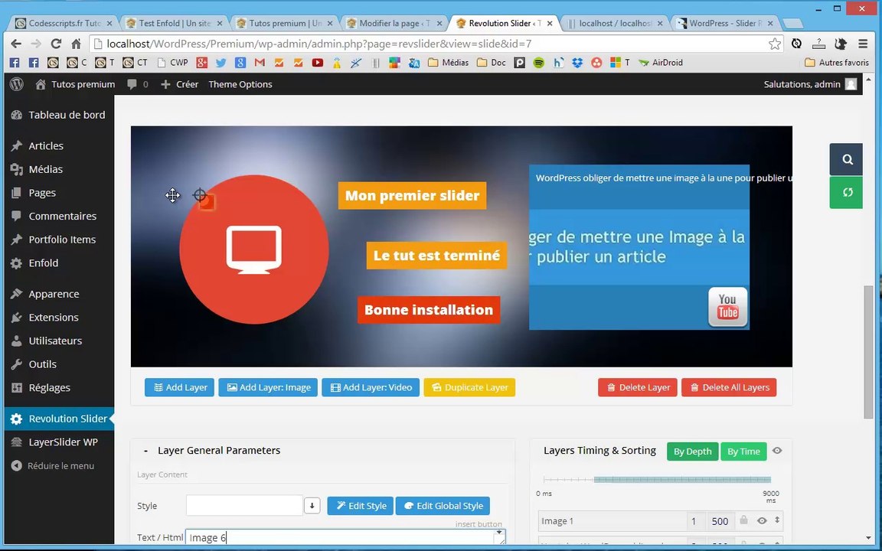Click Delete All Layers button
Image resolution: width=882 pixels, height=551 pixels.
(x=729, y=387)
